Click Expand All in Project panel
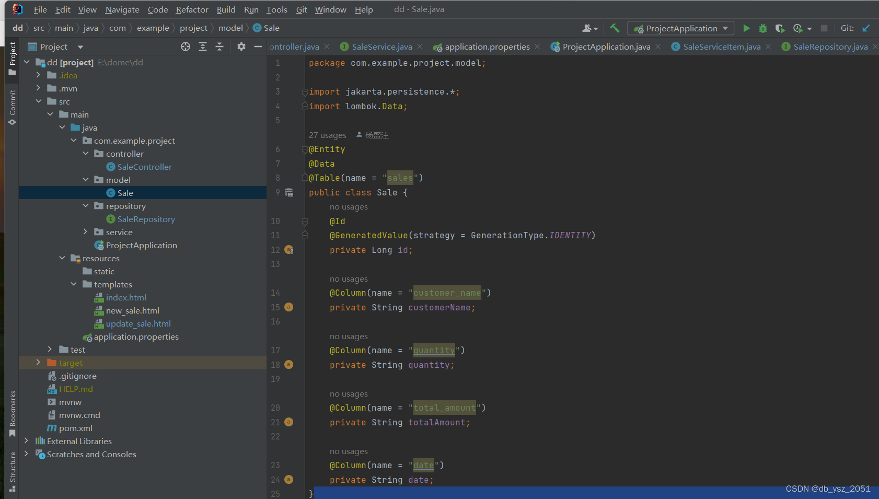This screenshot has width=879, height=499. 203,47
